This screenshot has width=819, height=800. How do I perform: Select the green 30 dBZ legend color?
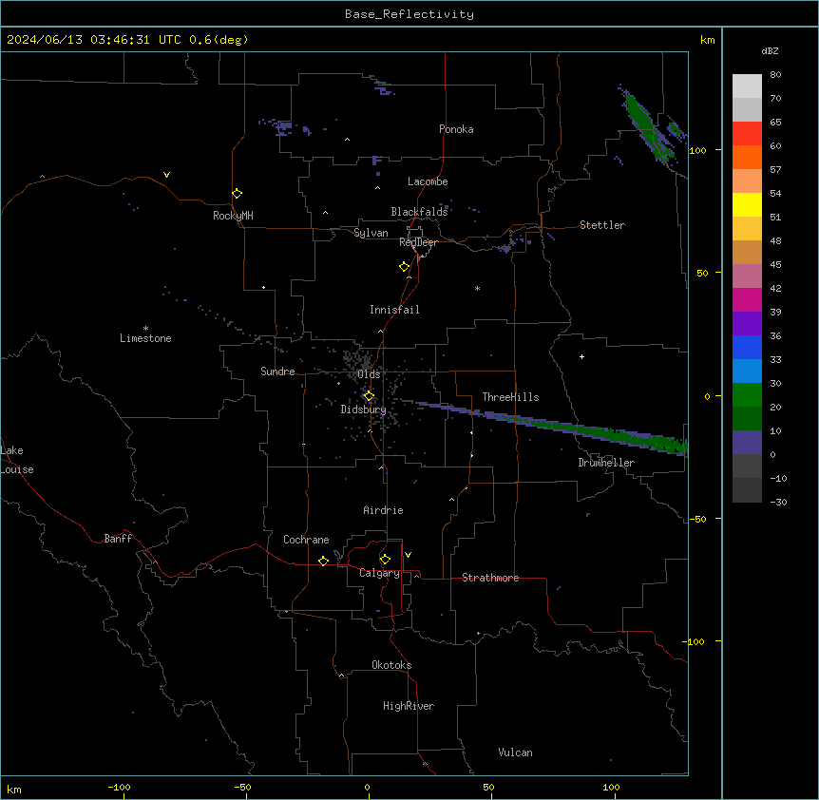click(747, 395)
